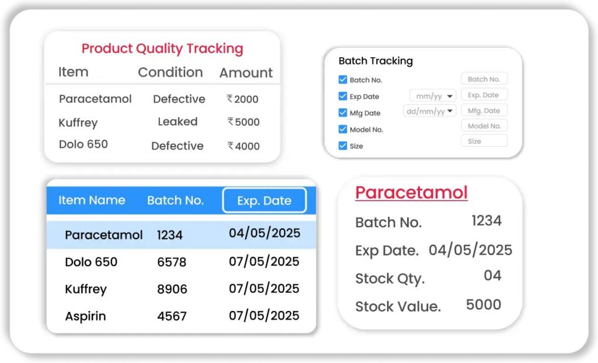Select the Mfg. Date input box
Viewport: 598px width, 363px height.
tap(484, 110)
